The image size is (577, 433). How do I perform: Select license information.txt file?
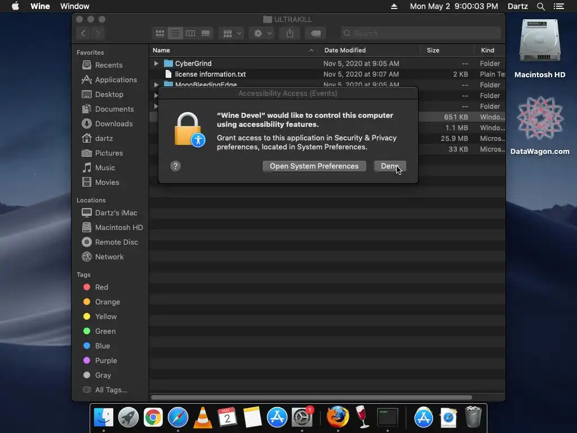(x=327, y=74)
